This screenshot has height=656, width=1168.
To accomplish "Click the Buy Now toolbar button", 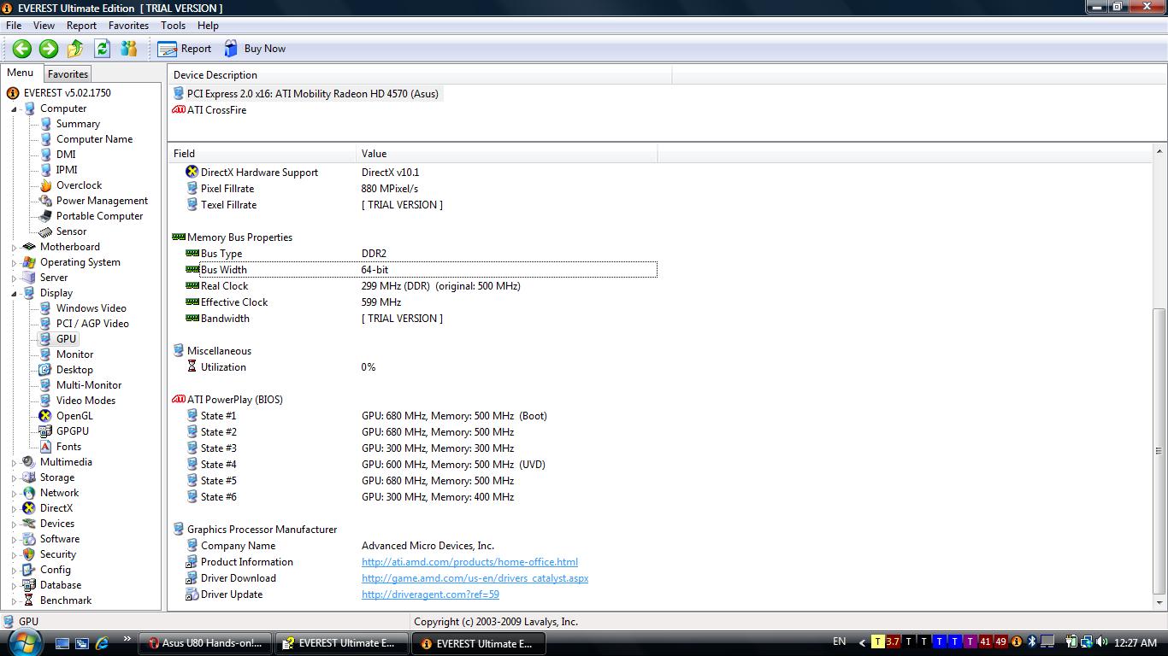I will pos(255,49).
